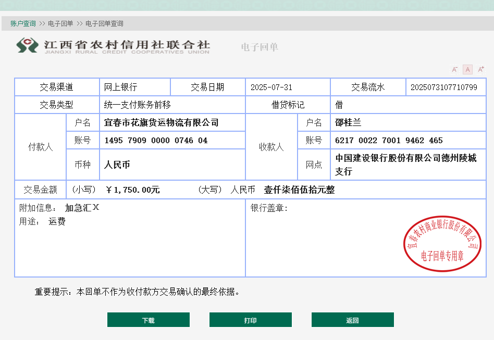Image resolution: width=494 pixels, height=340 pixels.
Task: Click the 统一支付账务前移 transaction type
Action: click(x=138, y=105)
